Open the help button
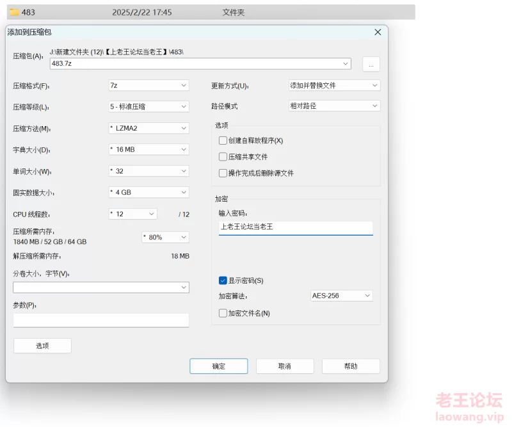This screenshot has height=427, width=512. tap(351, 366)
